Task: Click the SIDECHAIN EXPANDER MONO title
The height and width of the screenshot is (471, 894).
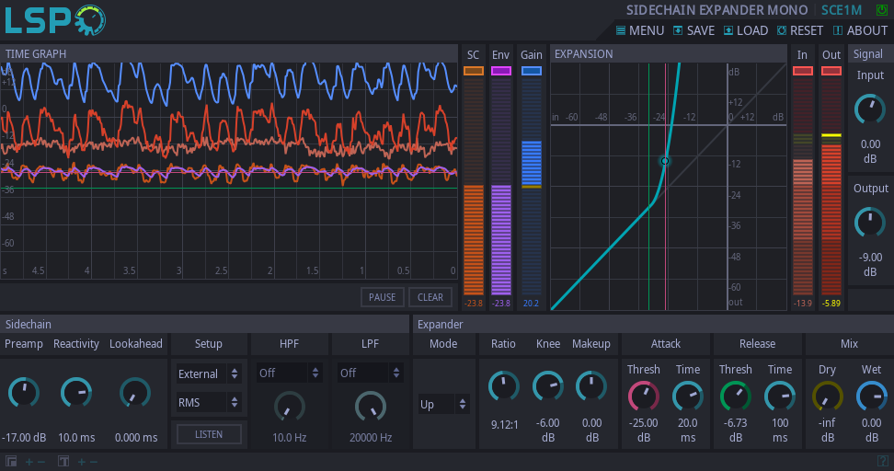Action: [x=716, y=10]
